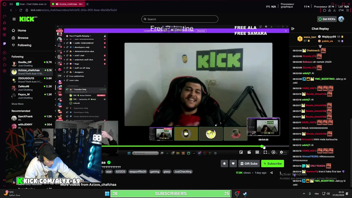Open the Opera browser menu icon
The width and height of the screenshot is (352, 198).
(5, 4)
